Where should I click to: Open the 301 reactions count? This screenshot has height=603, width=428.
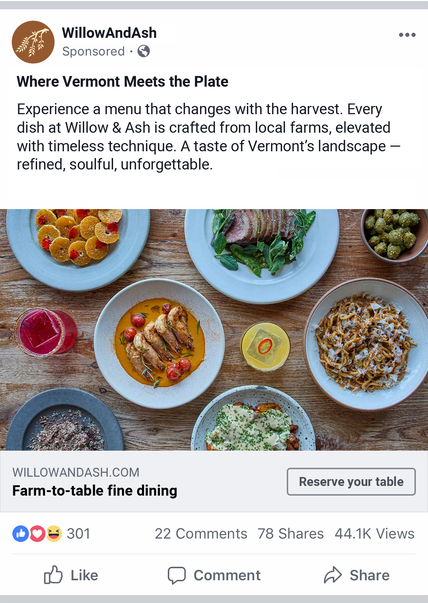click(x=78, y=534)
